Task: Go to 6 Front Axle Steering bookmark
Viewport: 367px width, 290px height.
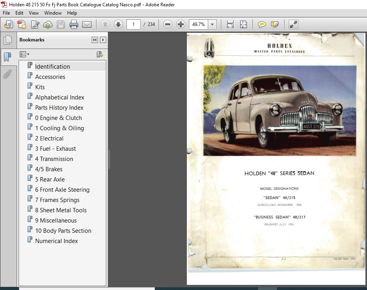Action: [62, 190]
